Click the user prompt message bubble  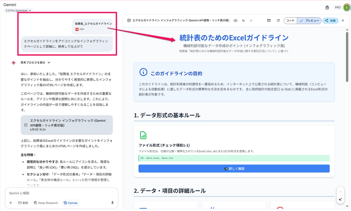67,44
